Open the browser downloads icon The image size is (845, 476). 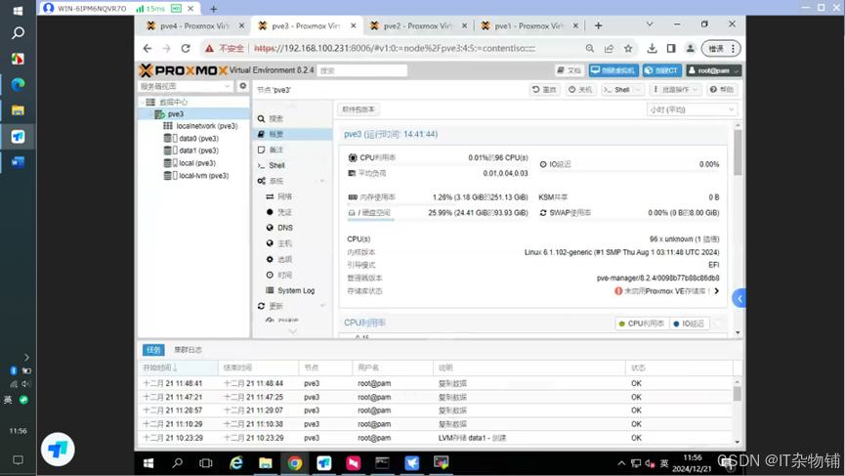click(x=652, y=49)
